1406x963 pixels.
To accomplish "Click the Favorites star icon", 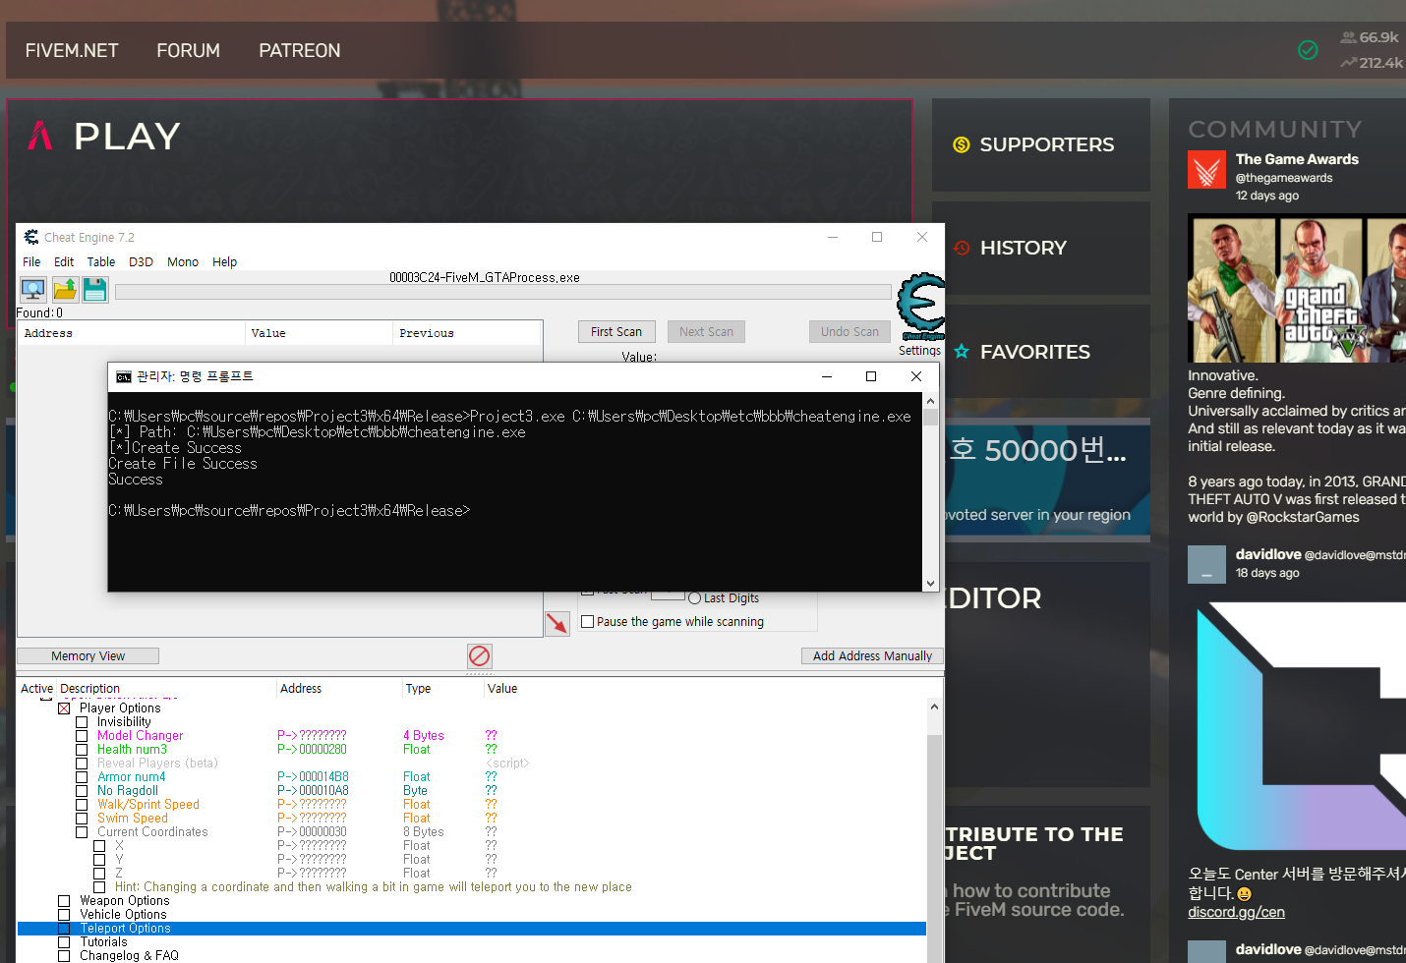I will click(x=962, y=351).
